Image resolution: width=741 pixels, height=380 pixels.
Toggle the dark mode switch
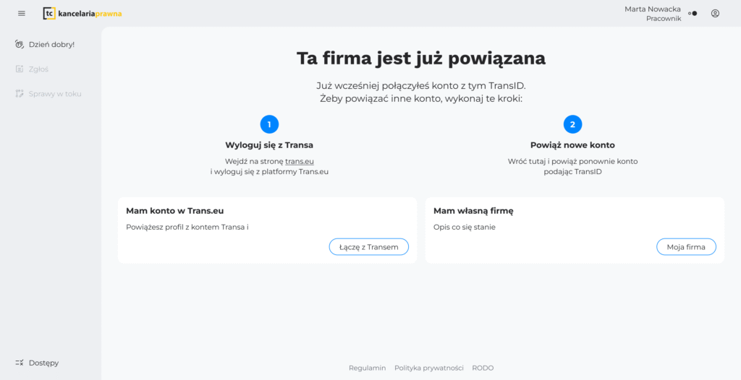coord(693,13)
